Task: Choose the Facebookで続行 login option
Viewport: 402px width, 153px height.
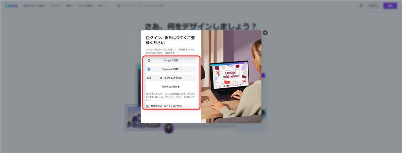Action: pos(171,69)
